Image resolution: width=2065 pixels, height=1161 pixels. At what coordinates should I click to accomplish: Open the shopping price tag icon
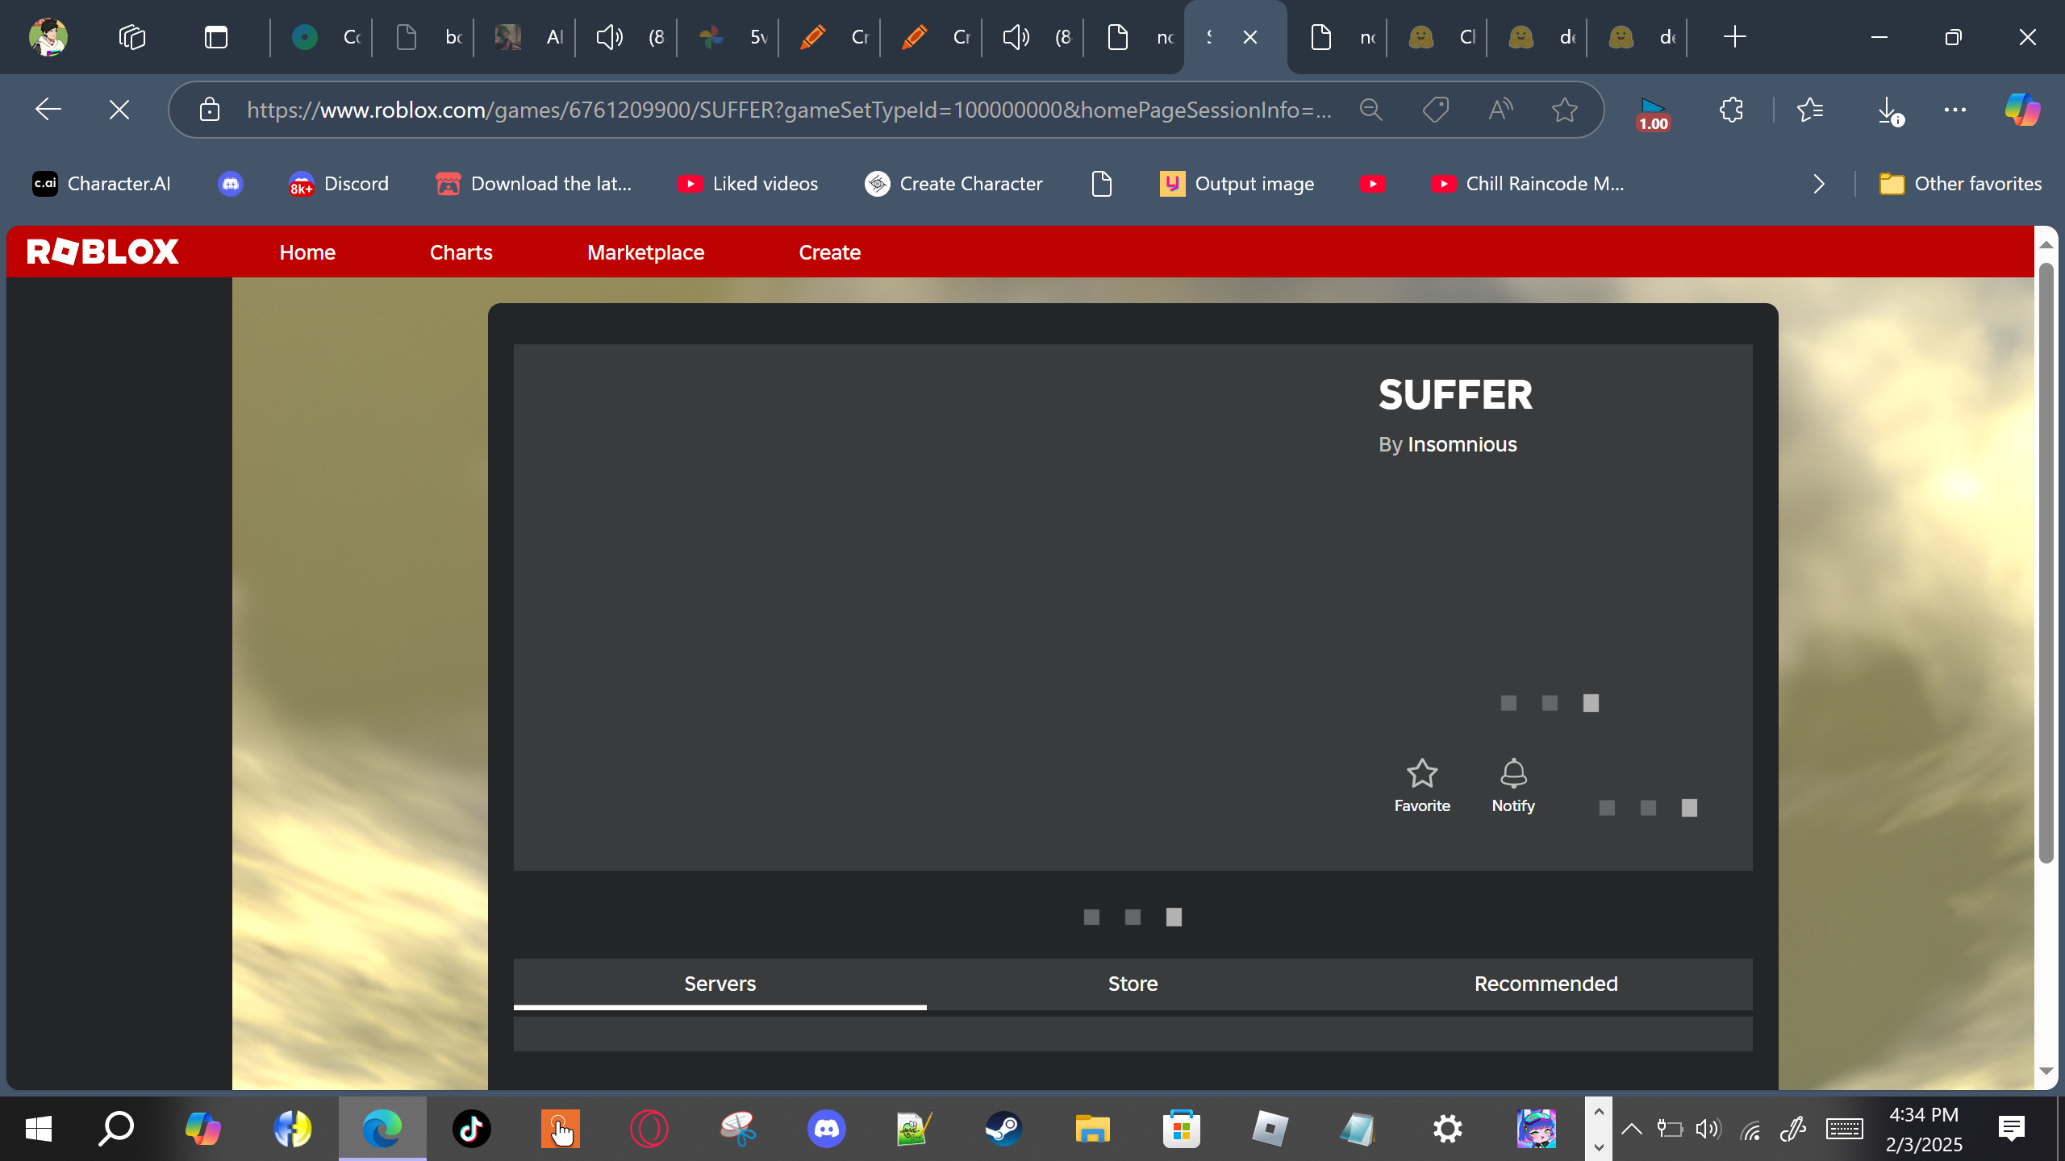pyautogui.click(x=1436, y=110)
